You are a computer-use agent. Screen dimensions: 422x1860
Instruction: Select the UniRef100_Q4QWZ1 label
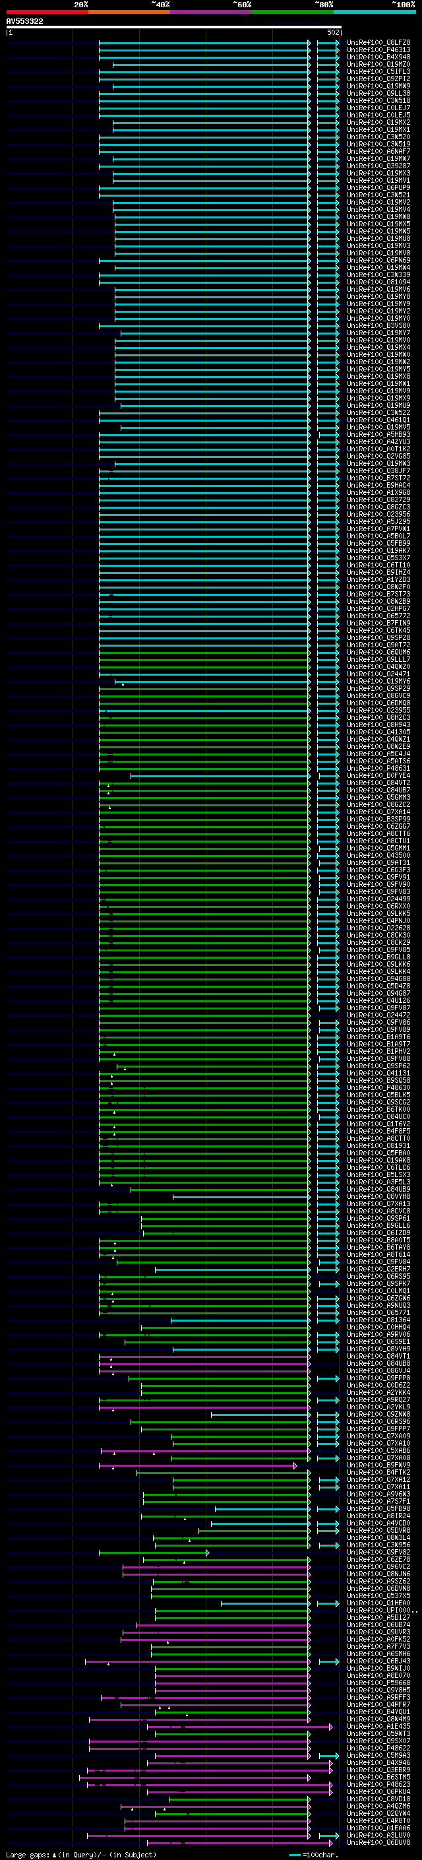point(378,740)
